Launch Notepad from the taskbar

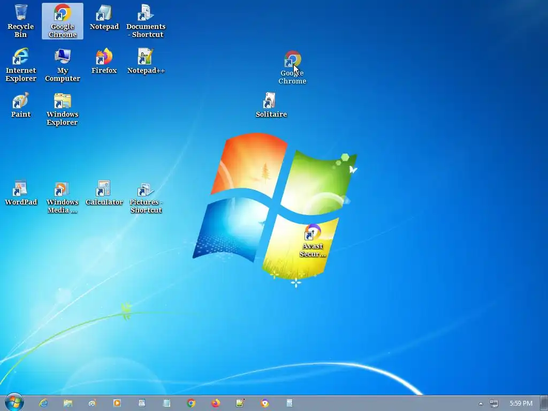[x=166, y=403]
